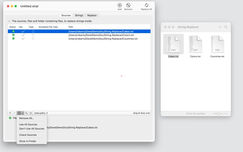Expand the Finder toolbar overflow chevron
Screen dimensions: 243x152
pyautogui.click(x=220, y=27)
